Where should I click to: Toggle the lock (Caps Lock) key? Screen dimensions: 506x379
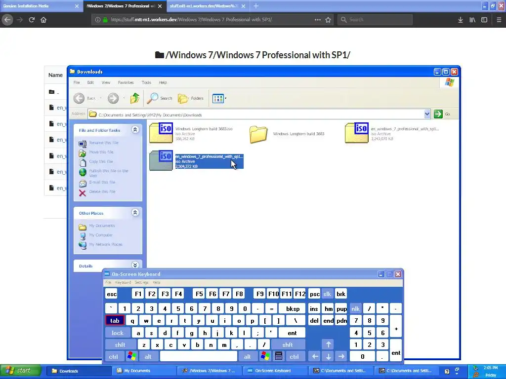click(x=118, y=333)
